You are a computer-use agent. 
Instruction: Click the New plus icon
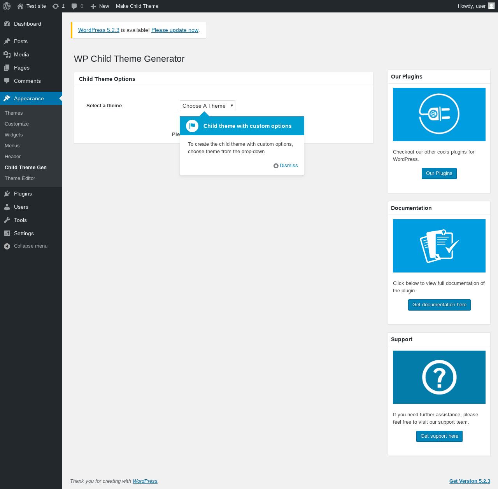[x=93, y=6]
